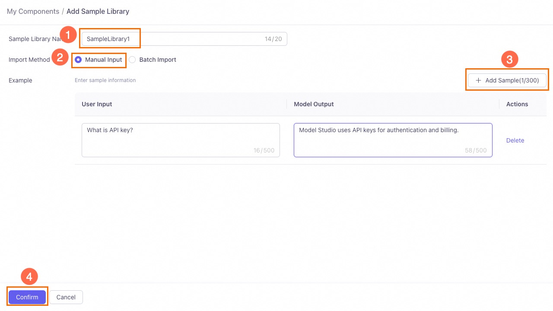Focus the Sample Library Name field

(173, 39)
